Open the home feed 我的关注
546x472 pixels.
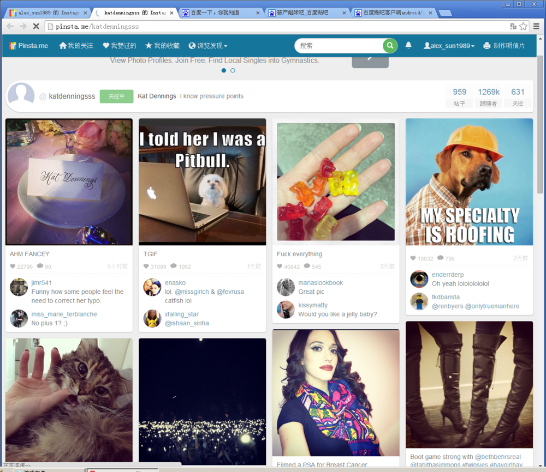point(76,46)
